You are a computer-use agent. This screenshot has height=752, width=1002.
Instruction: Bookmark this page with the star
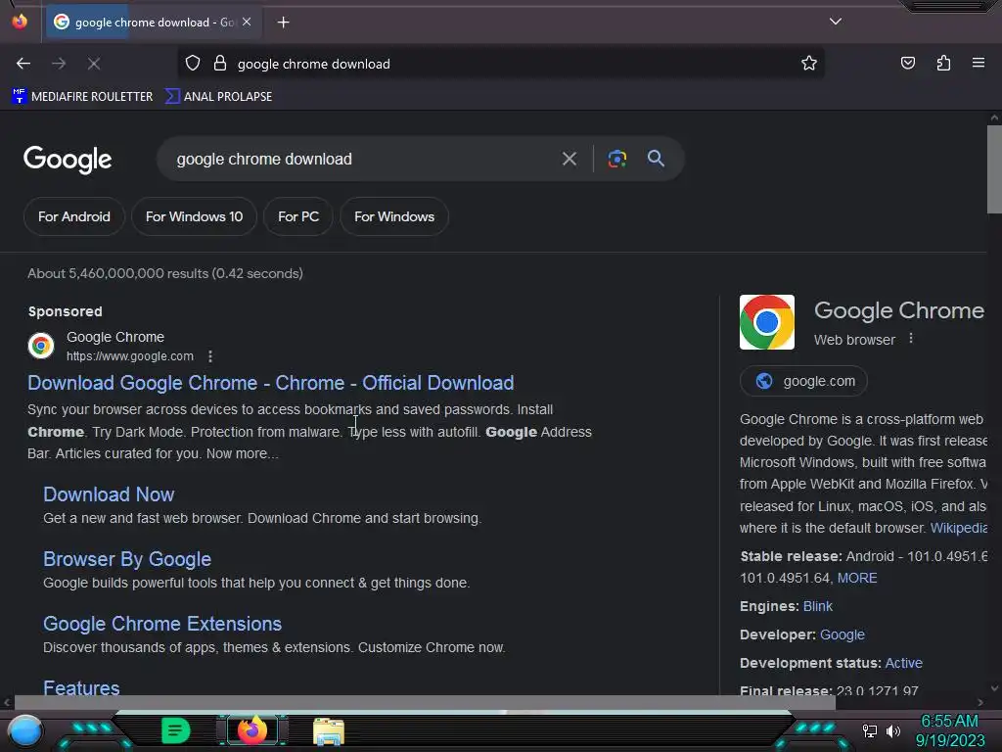pyautogui.click(x=809, y=64)
